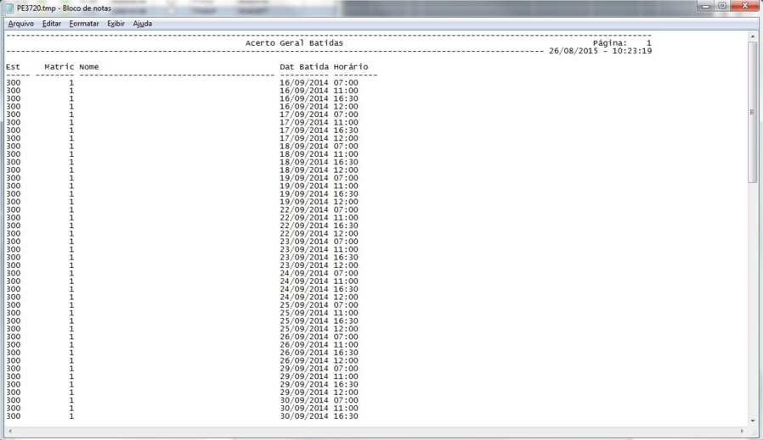
Task: Click the date in row '25/09/2014 11:00'
Action: point(304,313)
